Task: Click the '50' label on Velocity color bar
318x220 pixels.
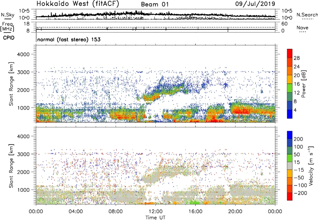Action: (x=297, y=154)
